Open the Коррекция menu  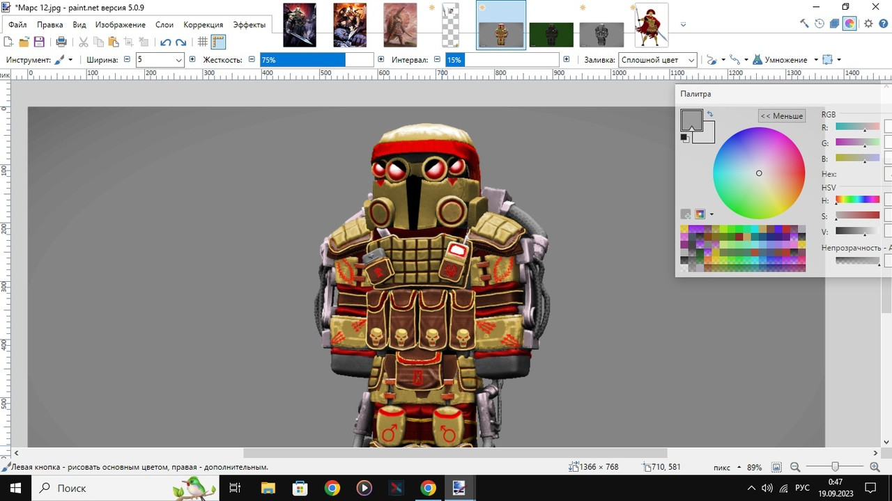203,24
